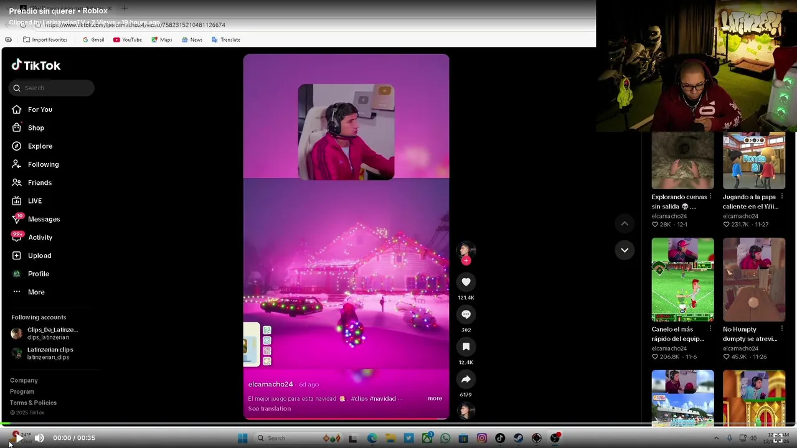Play the clip with play button
The image size is (797, 448).
(x=19, y=438)
